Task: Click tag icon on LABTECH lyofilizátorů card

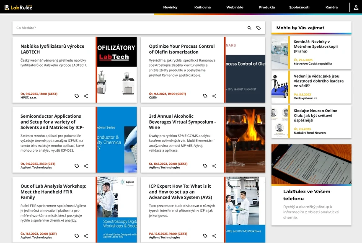Action: click(x=77, y=96)
